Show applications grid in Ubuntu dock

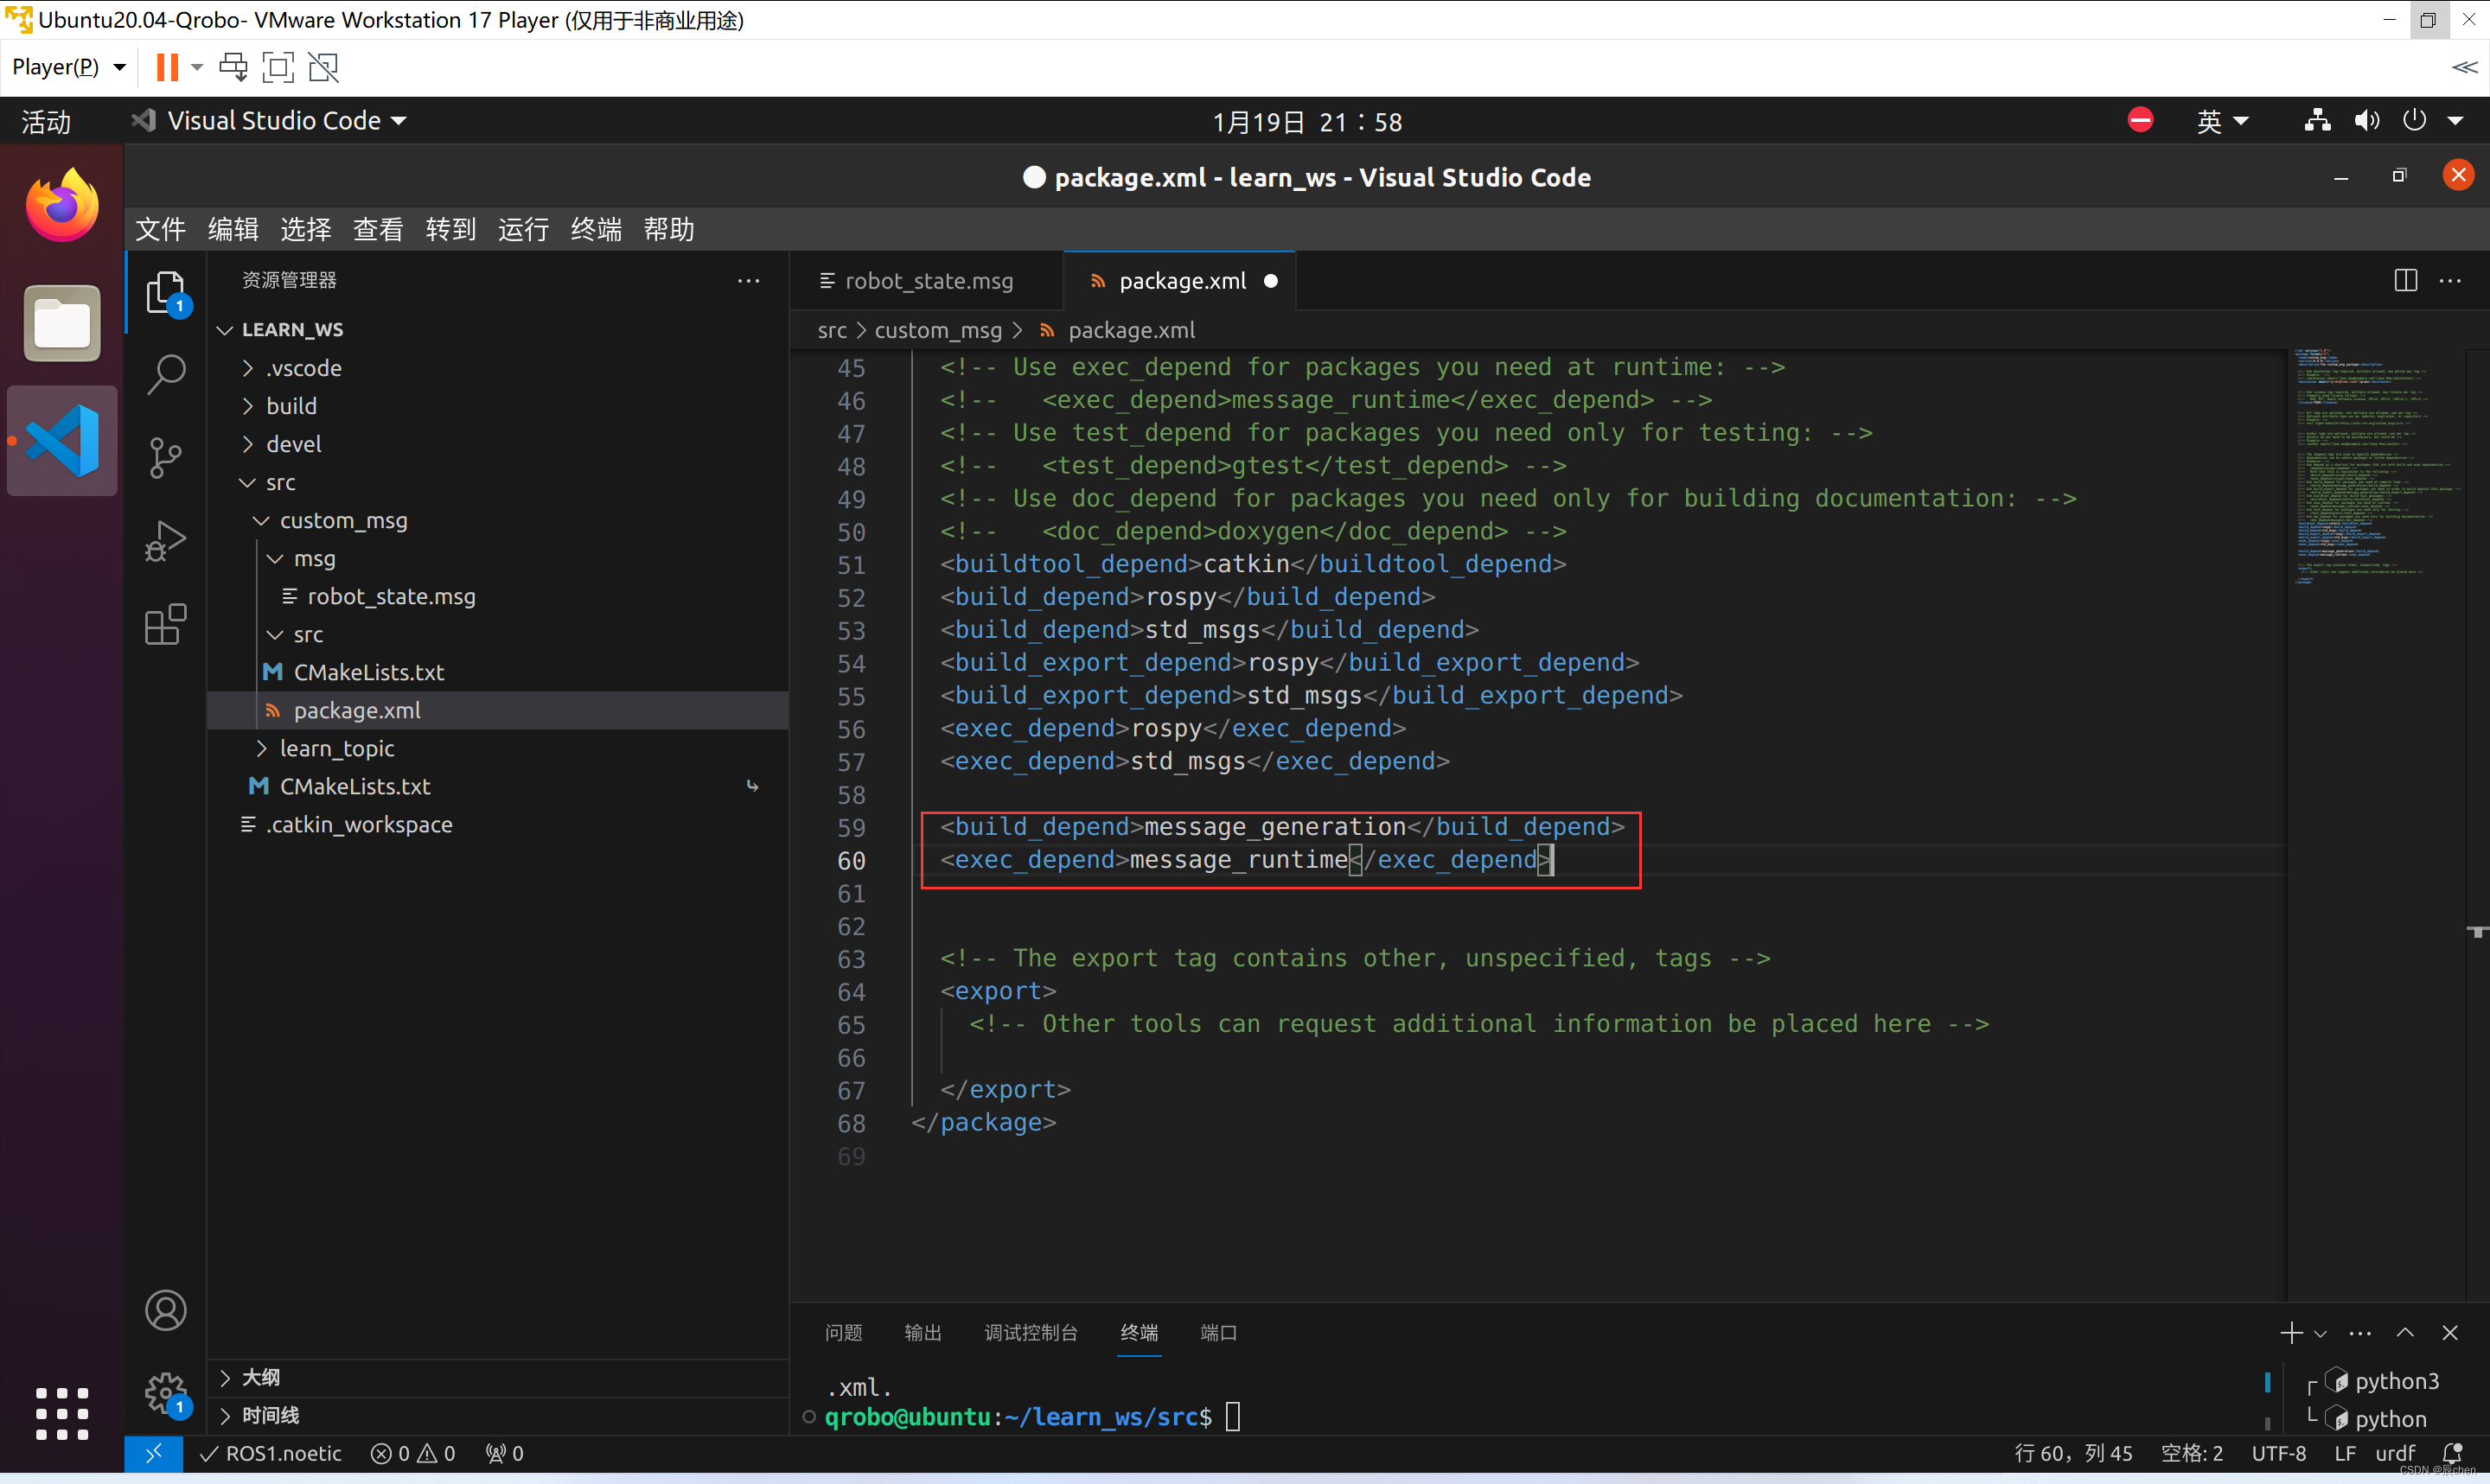point(62,1414)
